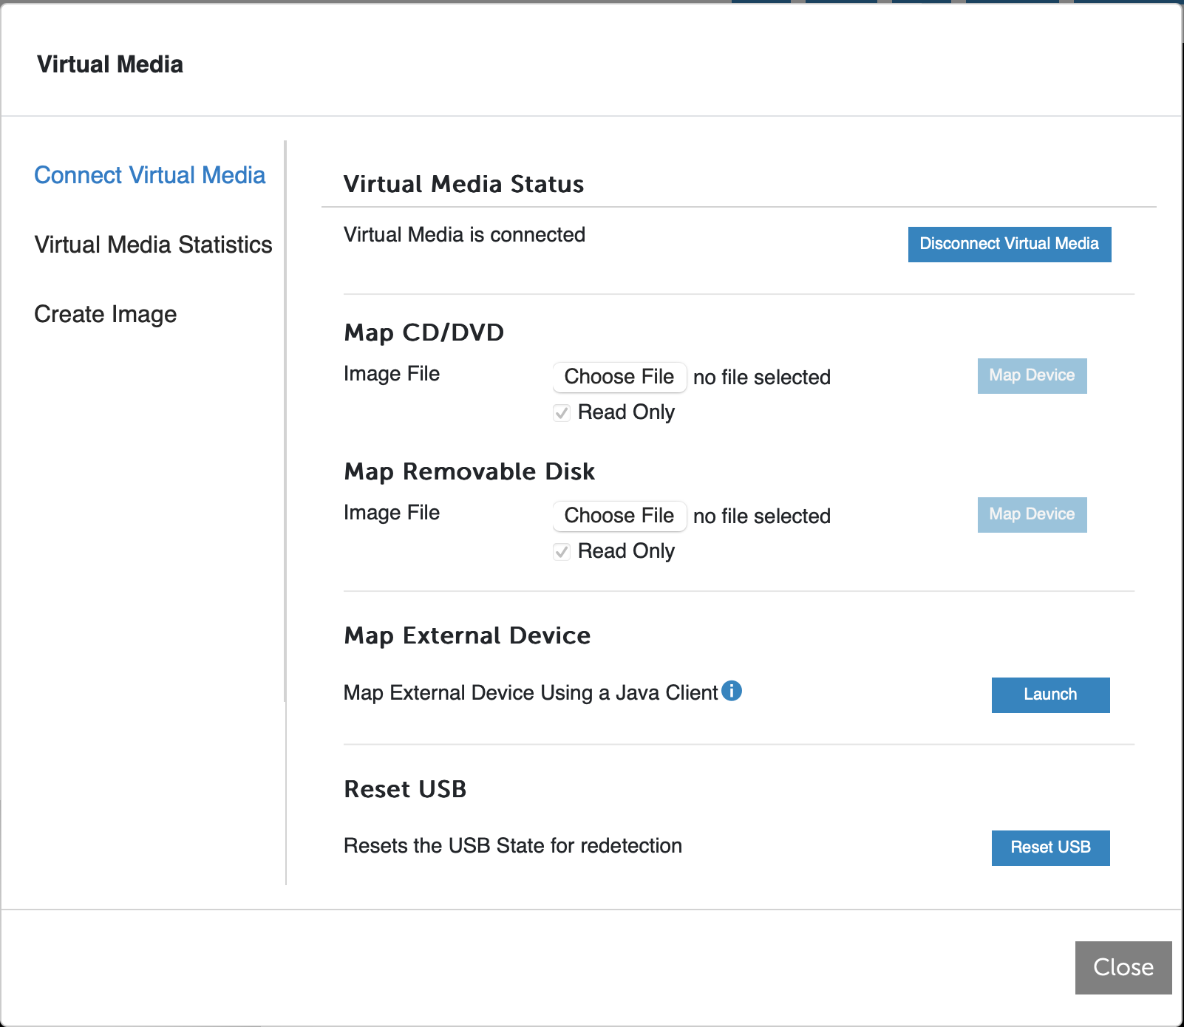Click no file selected label for CD/DVD
The image size is (1184, 1027).
click(762, 377)
